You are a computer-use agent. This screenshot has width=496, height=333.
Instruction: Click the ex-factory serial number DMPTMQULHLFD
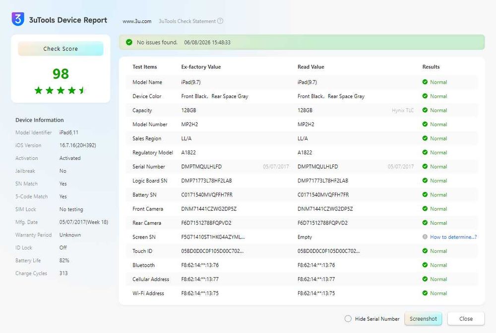pos(201,167)
